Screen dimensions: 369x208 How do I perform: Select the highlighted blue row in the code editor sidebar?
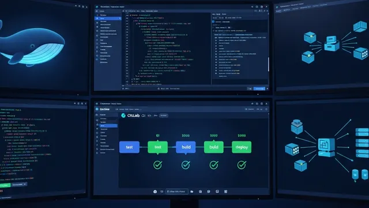coord(108,18)
